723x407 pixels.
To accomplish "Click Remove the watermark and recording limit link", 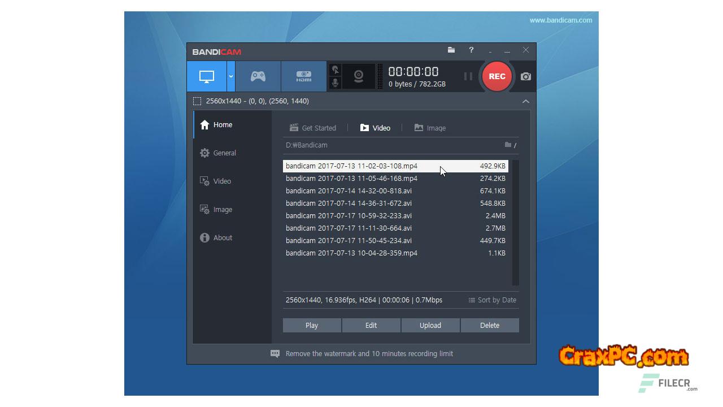I will pyautogui.click(x=369, y=354).
